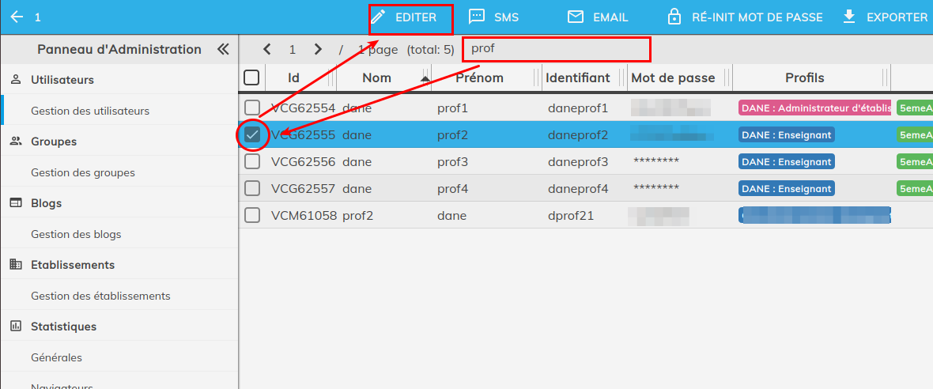Click the search field containing 'prof'
This screenshot has height=389, width=933.
point(556,49)
